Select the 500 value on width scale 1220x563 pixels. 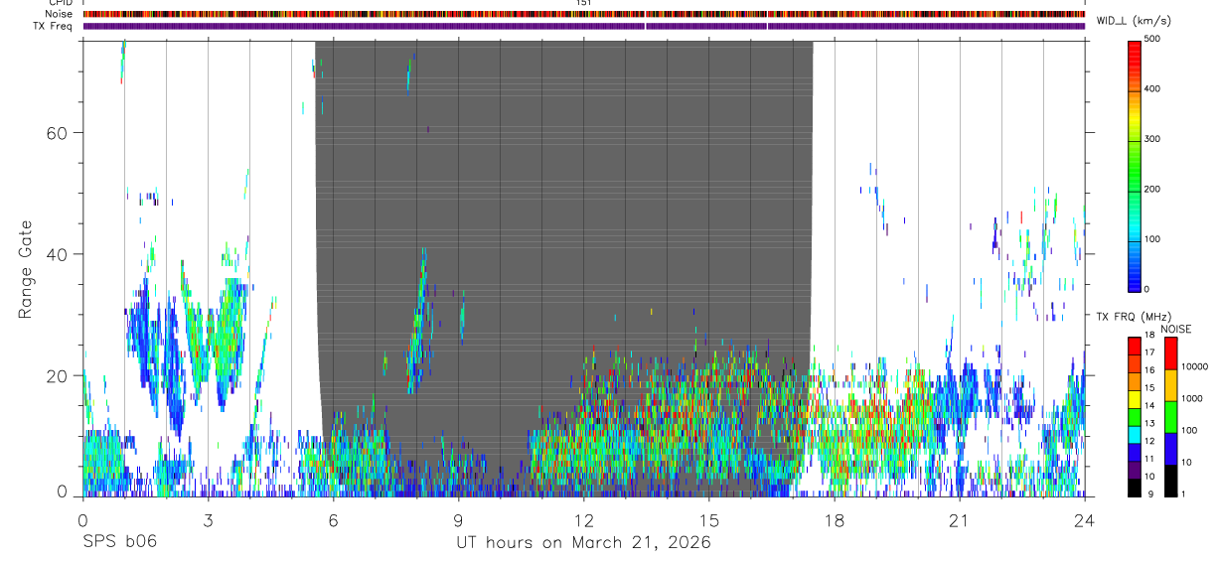click(1153, 39)
